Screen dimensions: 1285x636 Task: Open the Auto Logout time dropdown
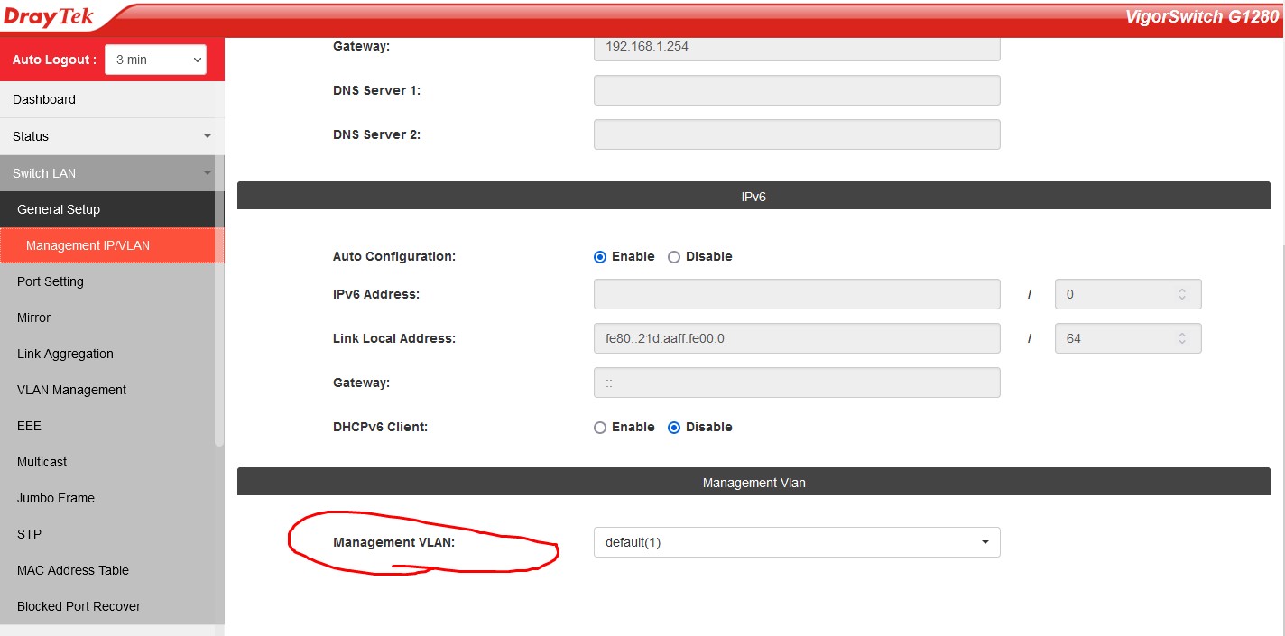point(155,60)
